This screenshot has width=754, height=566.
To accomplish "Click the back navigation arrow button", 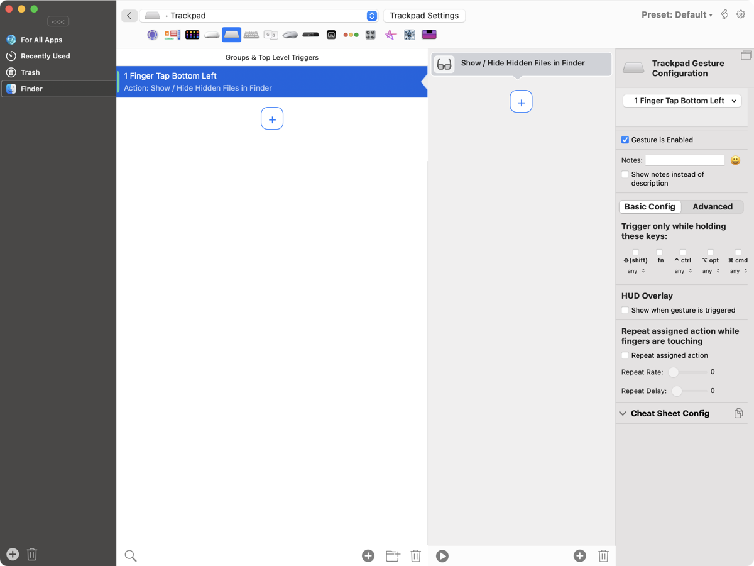I will pyautogui.click(x=129, y=15).
